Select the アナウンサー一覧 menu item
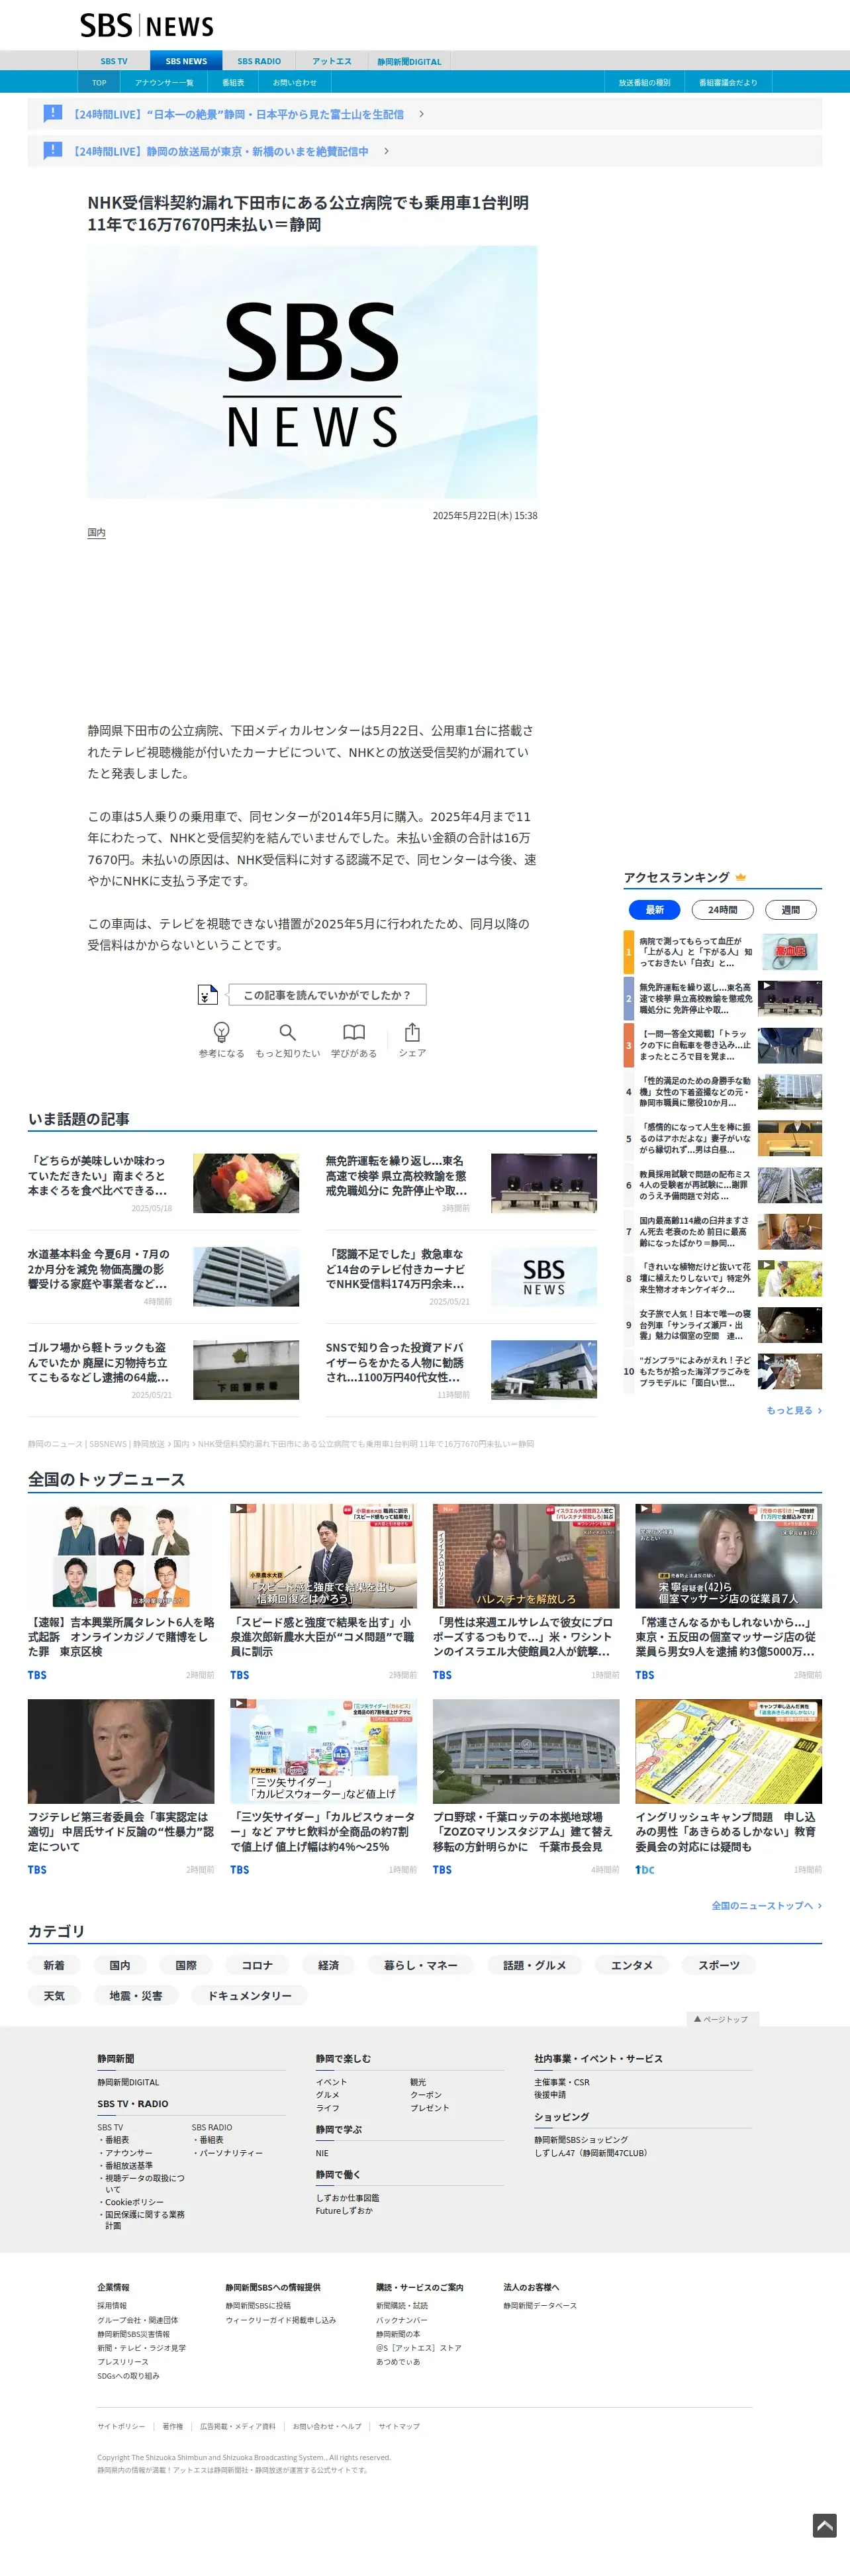 pos(164,82)
